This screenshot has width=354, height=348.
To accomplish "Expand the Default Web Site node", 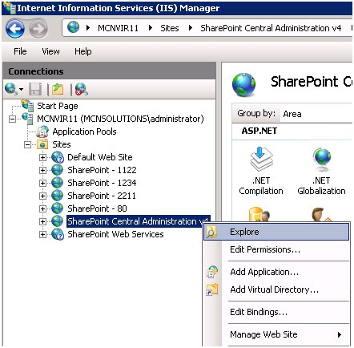I will [x=42, y=157].
